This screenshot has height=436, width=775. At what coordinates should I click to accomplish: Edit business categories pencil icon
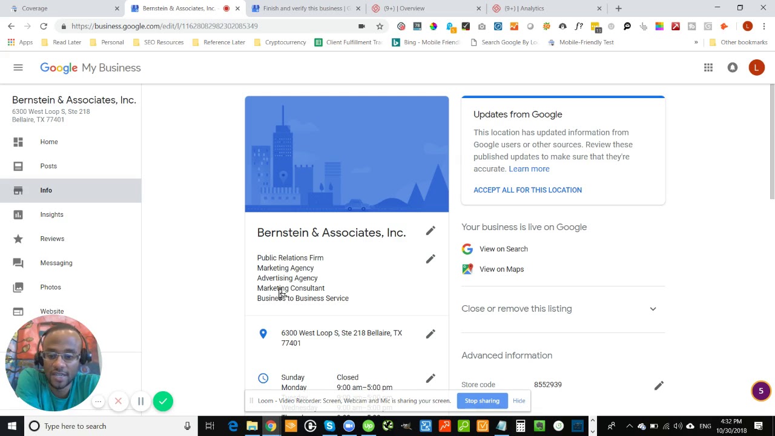tap(430, 259)
